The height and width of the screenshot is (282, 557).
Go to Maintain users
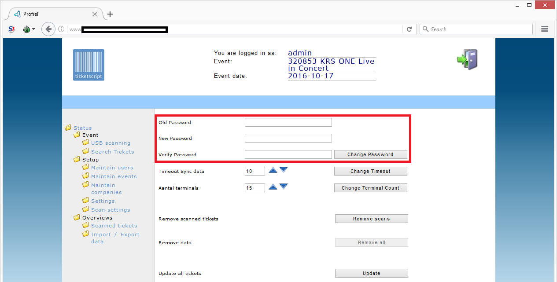coord(112,168)
